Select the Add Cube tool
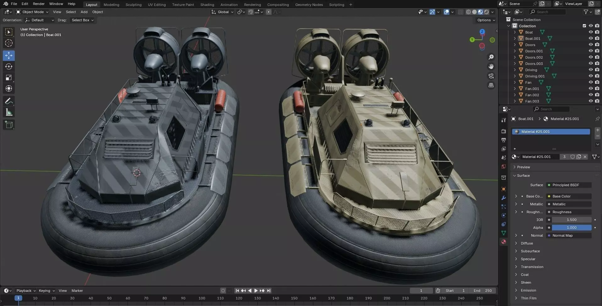 coord(9,124)
